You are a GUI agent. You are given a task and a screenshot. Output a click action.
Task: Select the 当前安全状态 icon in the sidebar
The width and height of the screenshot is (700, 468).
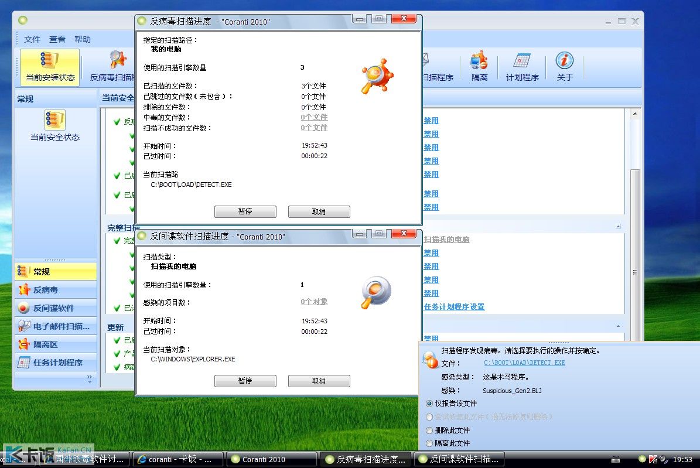pyautogui.click(x=55, y=125)
